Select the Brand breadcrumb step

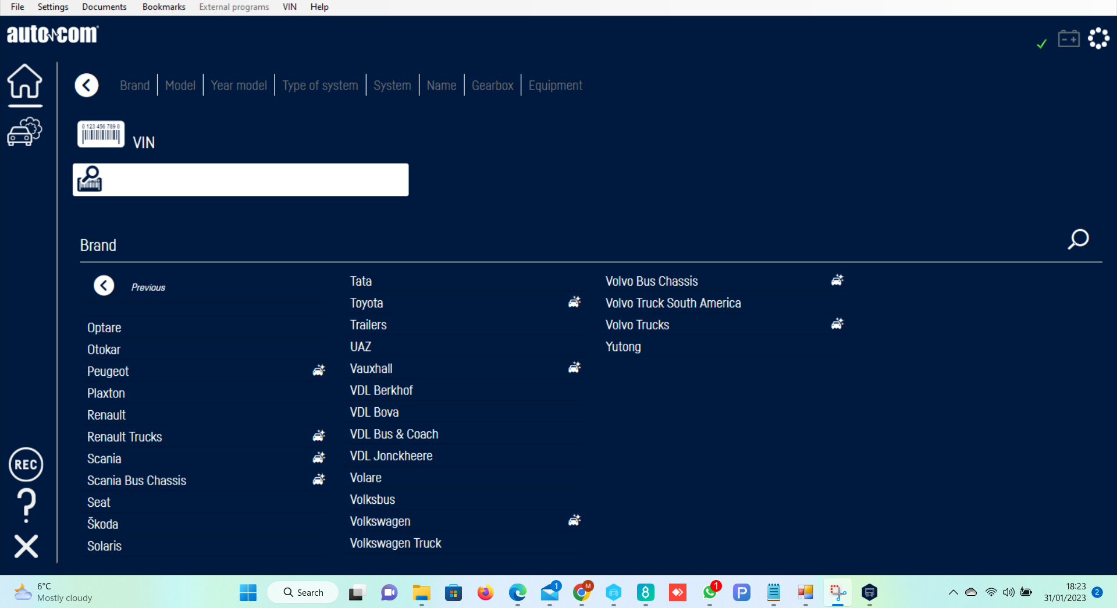point(135,86)
